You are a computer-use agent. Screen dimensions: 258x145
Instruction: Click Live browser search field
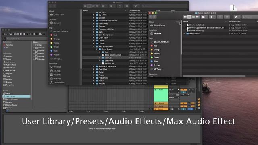tap(27, 39)
